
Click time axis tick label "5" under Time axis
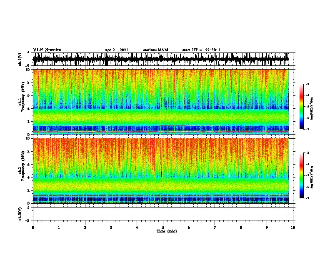(163, 227)
